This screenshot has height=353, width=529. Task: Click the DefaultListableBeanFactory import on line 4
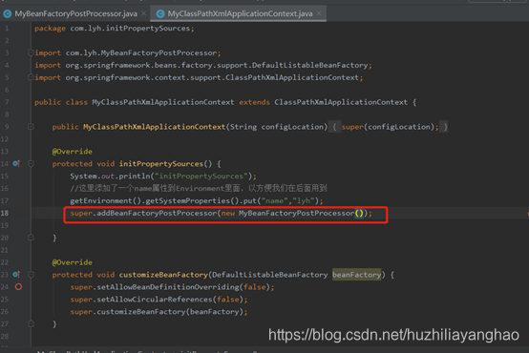point(217,65)
